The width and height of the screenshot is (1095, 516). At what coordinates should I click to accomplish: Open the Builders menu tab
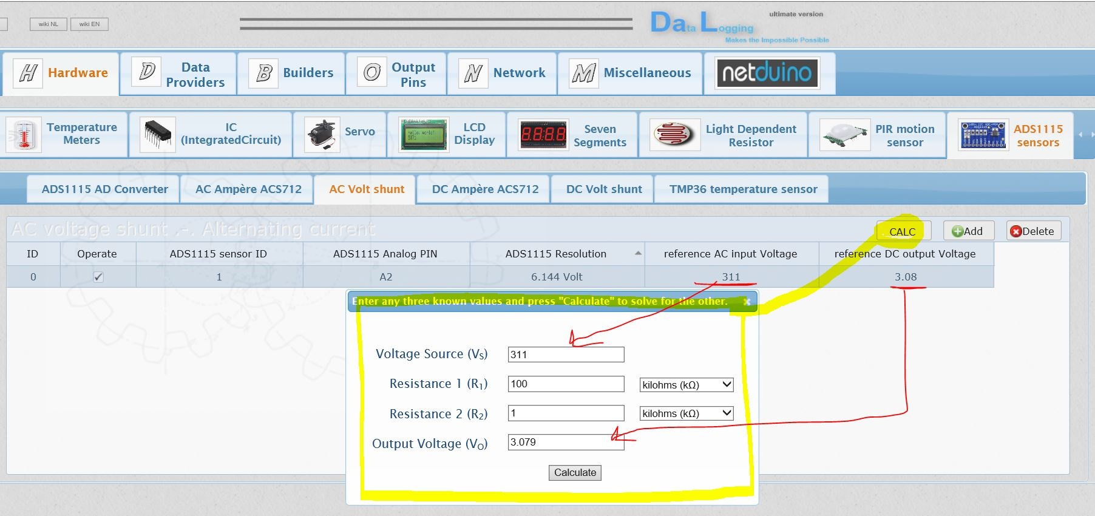[x=291, y=73]
